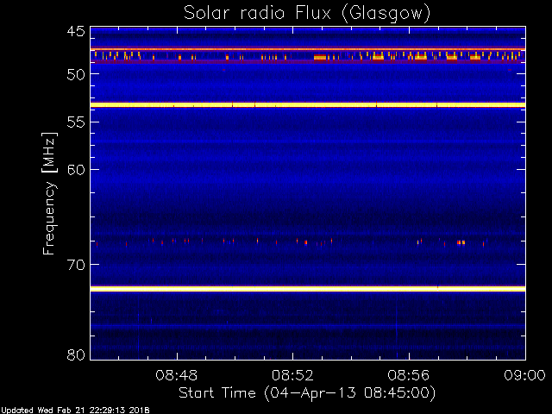Image resolution: width=552 pixels, height=414 pixels.
Task: Click the 45 MHz frequency label
Action: point(76,32)
